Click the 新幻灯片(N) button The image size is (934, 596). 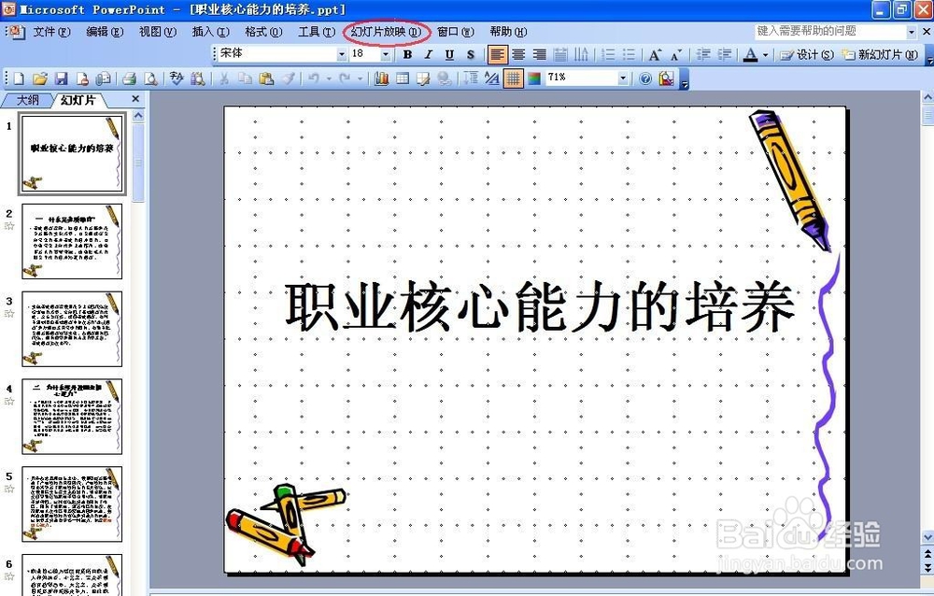point(881,55)
